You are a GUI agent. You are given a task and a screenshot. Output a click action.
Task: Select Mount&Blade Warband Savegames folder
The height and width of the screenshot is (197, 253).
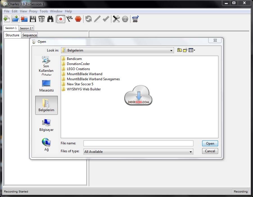pyautogui.click(x=91, y=79)
